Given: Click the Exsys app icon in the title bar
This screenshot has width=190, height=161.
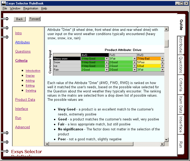Looking at the screenshot, I should coord(3,3).
